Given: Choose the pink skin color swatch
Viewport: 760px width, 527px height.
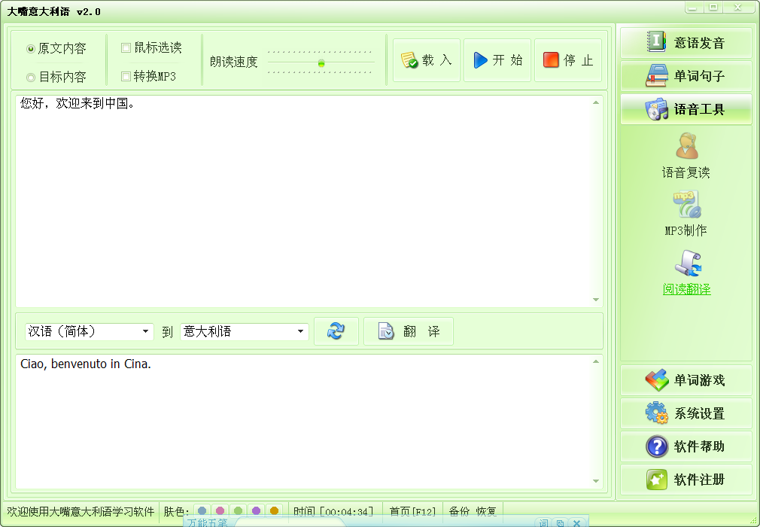Looking at the screenshot, I should click(220, 510).
